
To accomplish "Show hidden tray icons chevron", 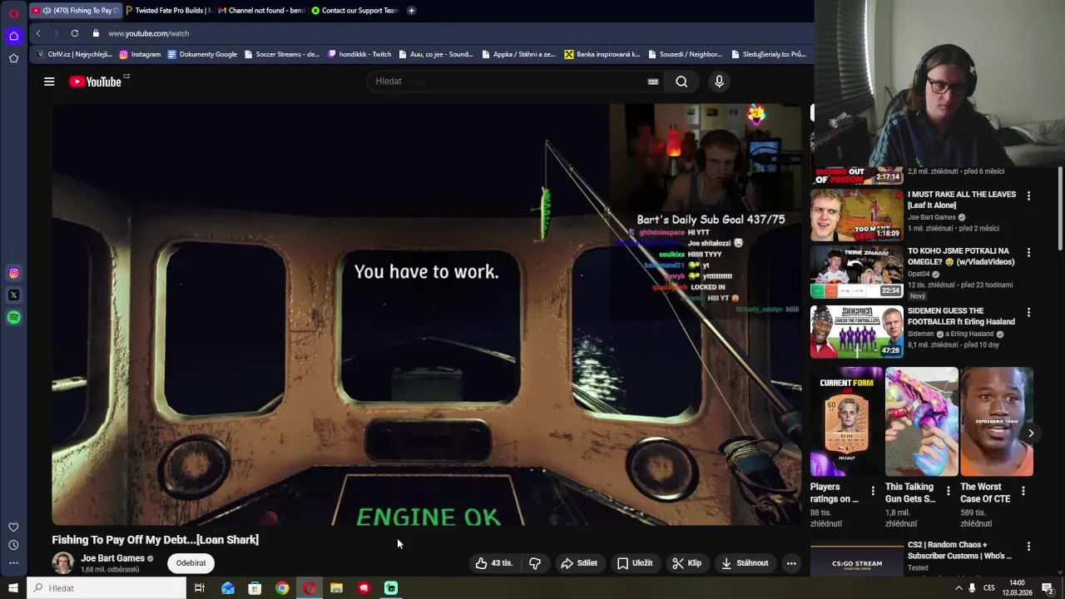I will coord(958,588).
